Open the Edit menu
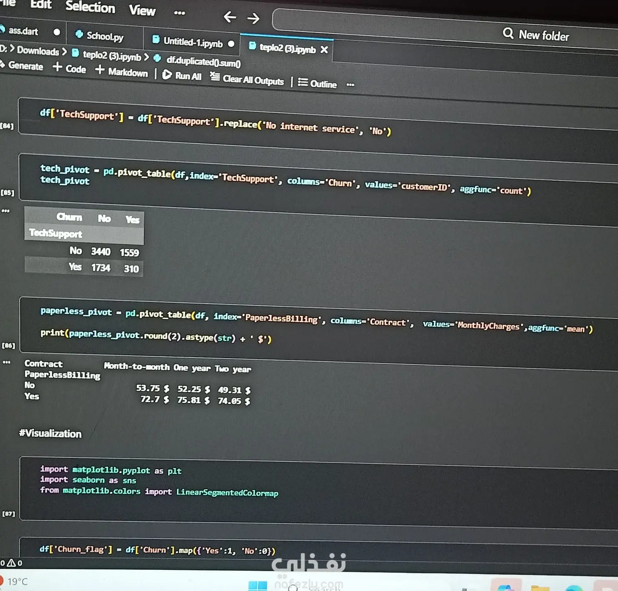Image resolution: width=618 pixels, height=591 pixels. [x=41, y=5]
